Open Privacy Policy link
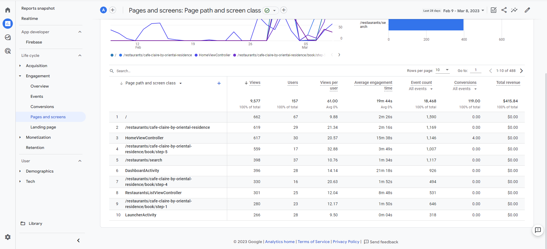547x249 pixels. click(346, 242)
